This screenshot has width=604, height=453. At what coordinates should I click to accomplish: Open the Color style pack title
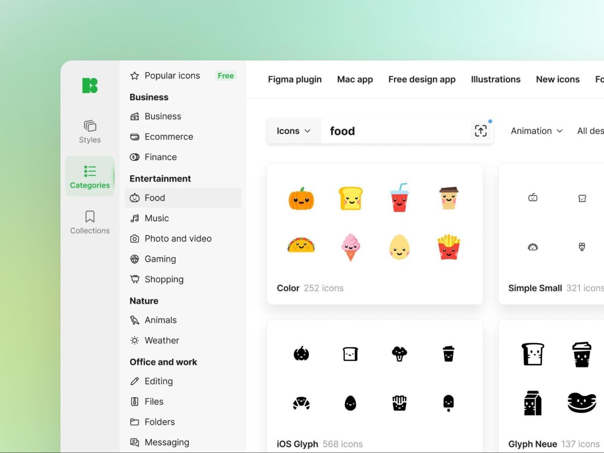point(288,288)
